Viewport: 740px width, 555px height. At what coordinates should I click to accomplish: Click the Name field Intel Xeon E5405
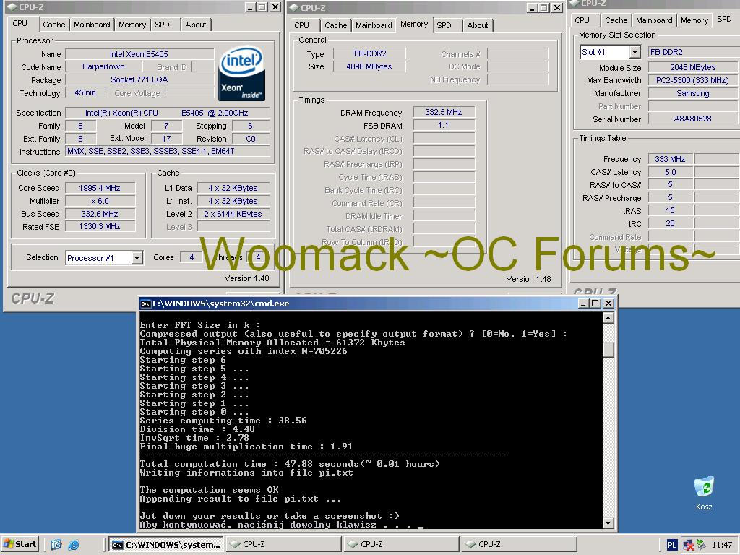coord(139,54)
